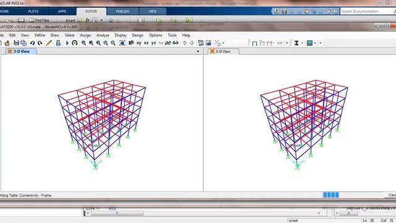Click the print graphics icon beside Save
The height and width of the screenshot is (223, 396).
[24, 43]
